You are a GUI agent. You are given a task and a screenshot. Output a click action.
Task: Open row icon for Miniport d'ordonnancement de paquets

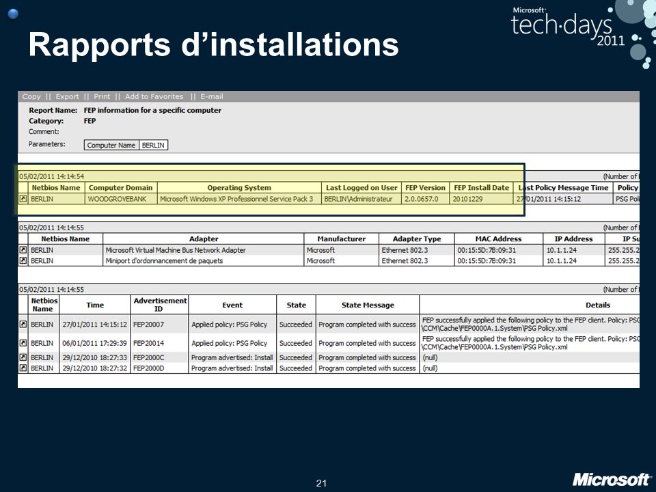coord(23,260)
